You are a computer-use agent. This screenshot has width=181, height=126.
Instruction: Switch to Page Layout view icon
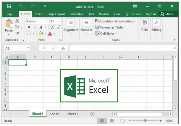[112, 121]
